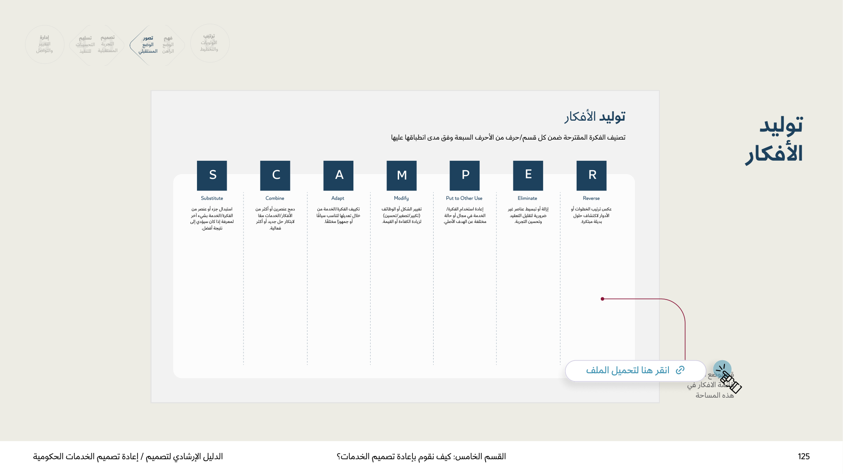Click the Combine Arabic description paragraph
This screenshot has width=843, height=474.
click(275, 218)
